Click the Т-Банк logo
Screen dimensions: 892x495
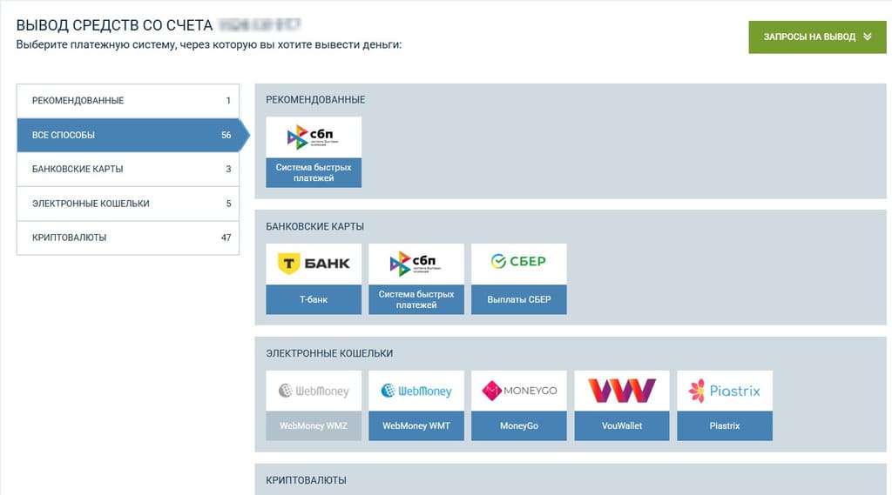314,264
